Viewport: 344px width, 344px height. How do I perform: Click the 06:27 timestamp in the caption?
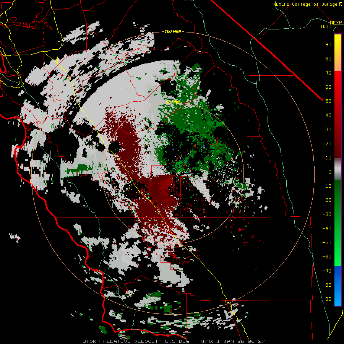[x=256, y=341]
